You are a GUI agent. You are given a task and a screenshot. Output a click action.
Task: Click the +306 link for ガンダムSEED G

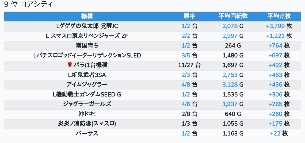[x=275, y=94]
